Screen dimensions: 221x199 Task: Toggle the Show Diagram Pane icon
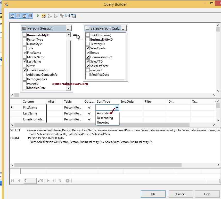point(12,16)
